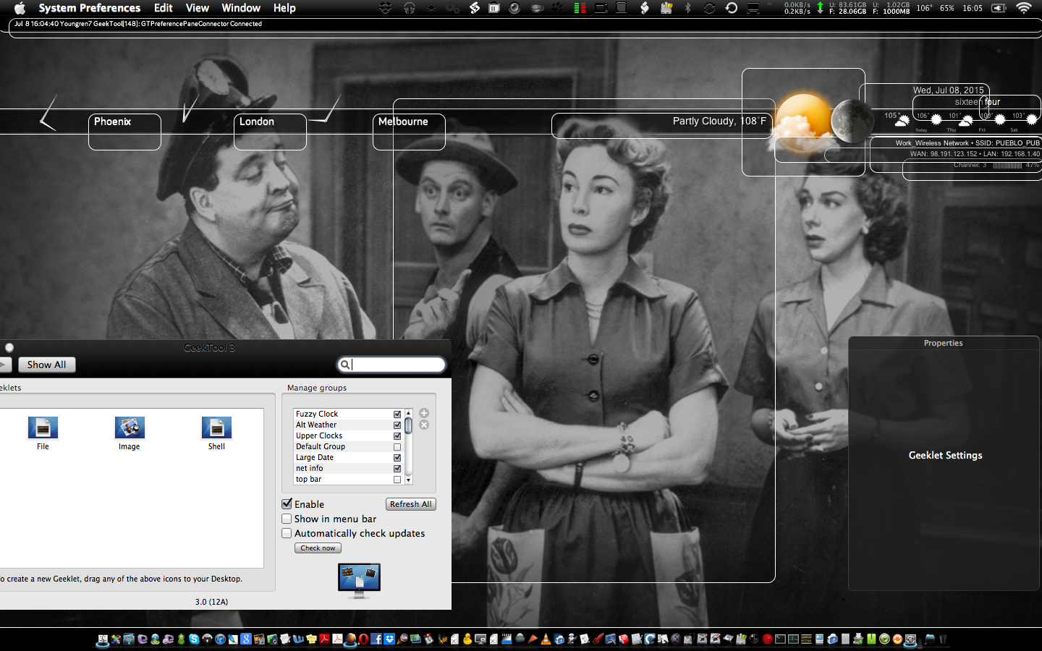
Task: Select the Image geeklet icon
Action: [x=130, y=427]
